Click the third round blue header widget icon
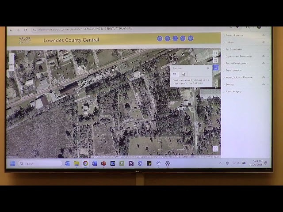Viewport: 283px width, 212px height. point(175,38)
